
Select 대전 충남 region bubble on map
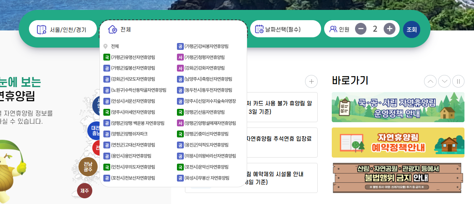[x=96, y=130]
